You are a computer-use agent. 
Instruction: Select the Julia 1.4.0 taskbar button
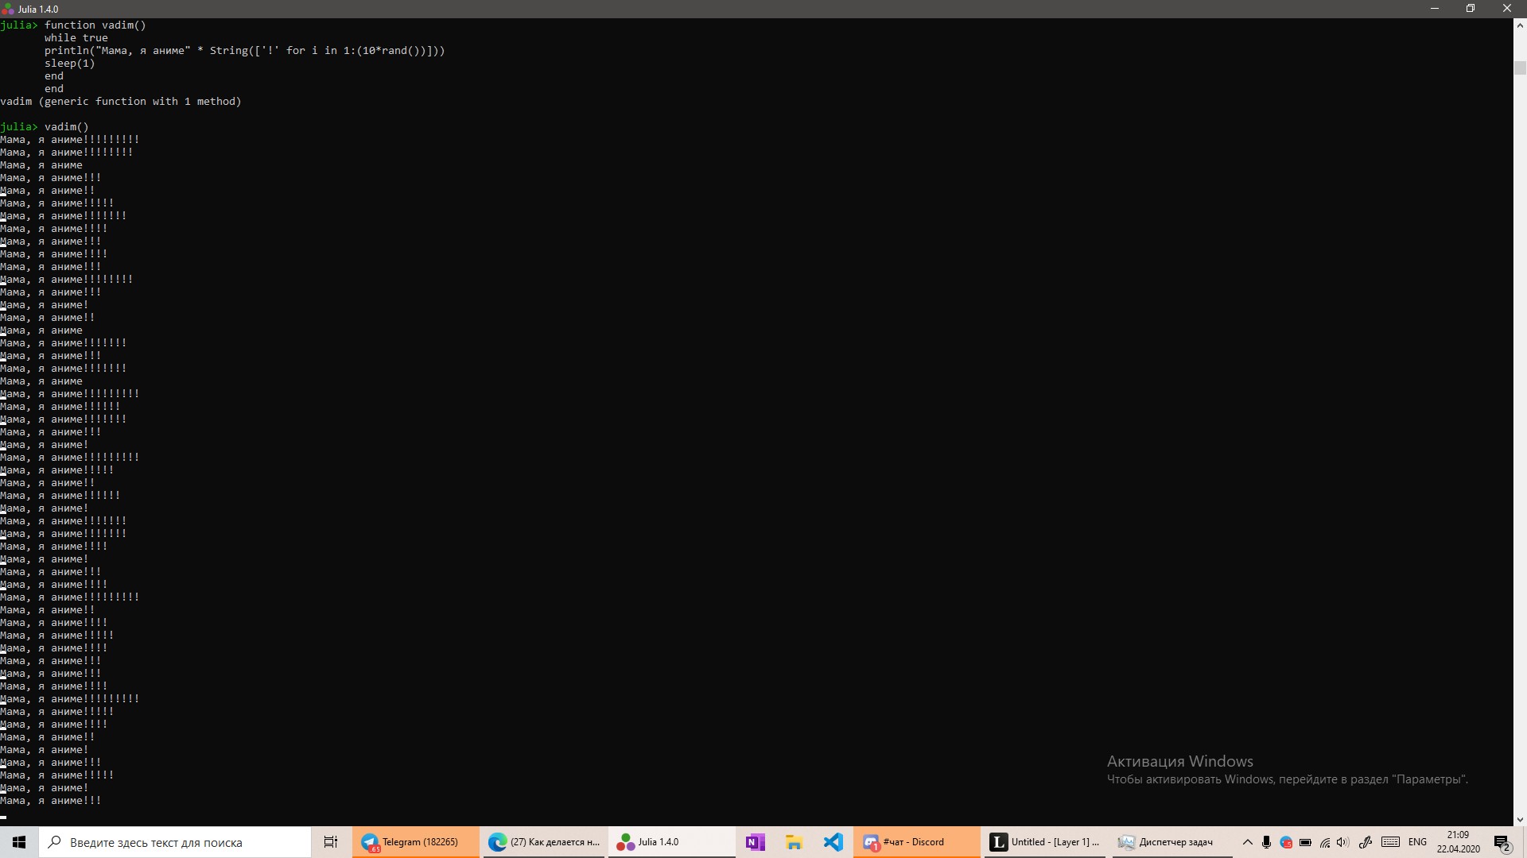pyautogui.click(x=672, y=842)
